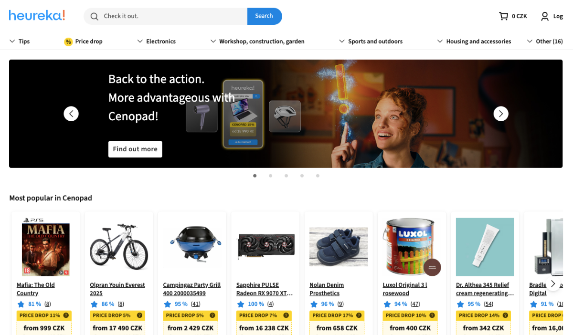
Task: Expand Workshop, construction, garden menu
Action: 257,42
